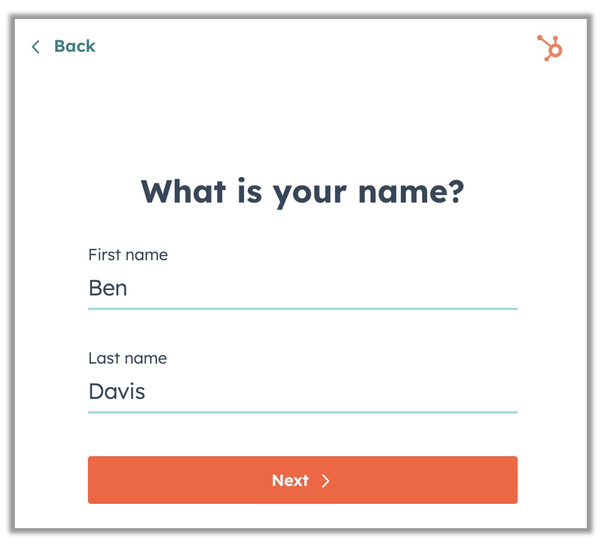This screenshot has height=549, width=607.
Task: Click empty space after Davis in field
Action: (331, 392)
